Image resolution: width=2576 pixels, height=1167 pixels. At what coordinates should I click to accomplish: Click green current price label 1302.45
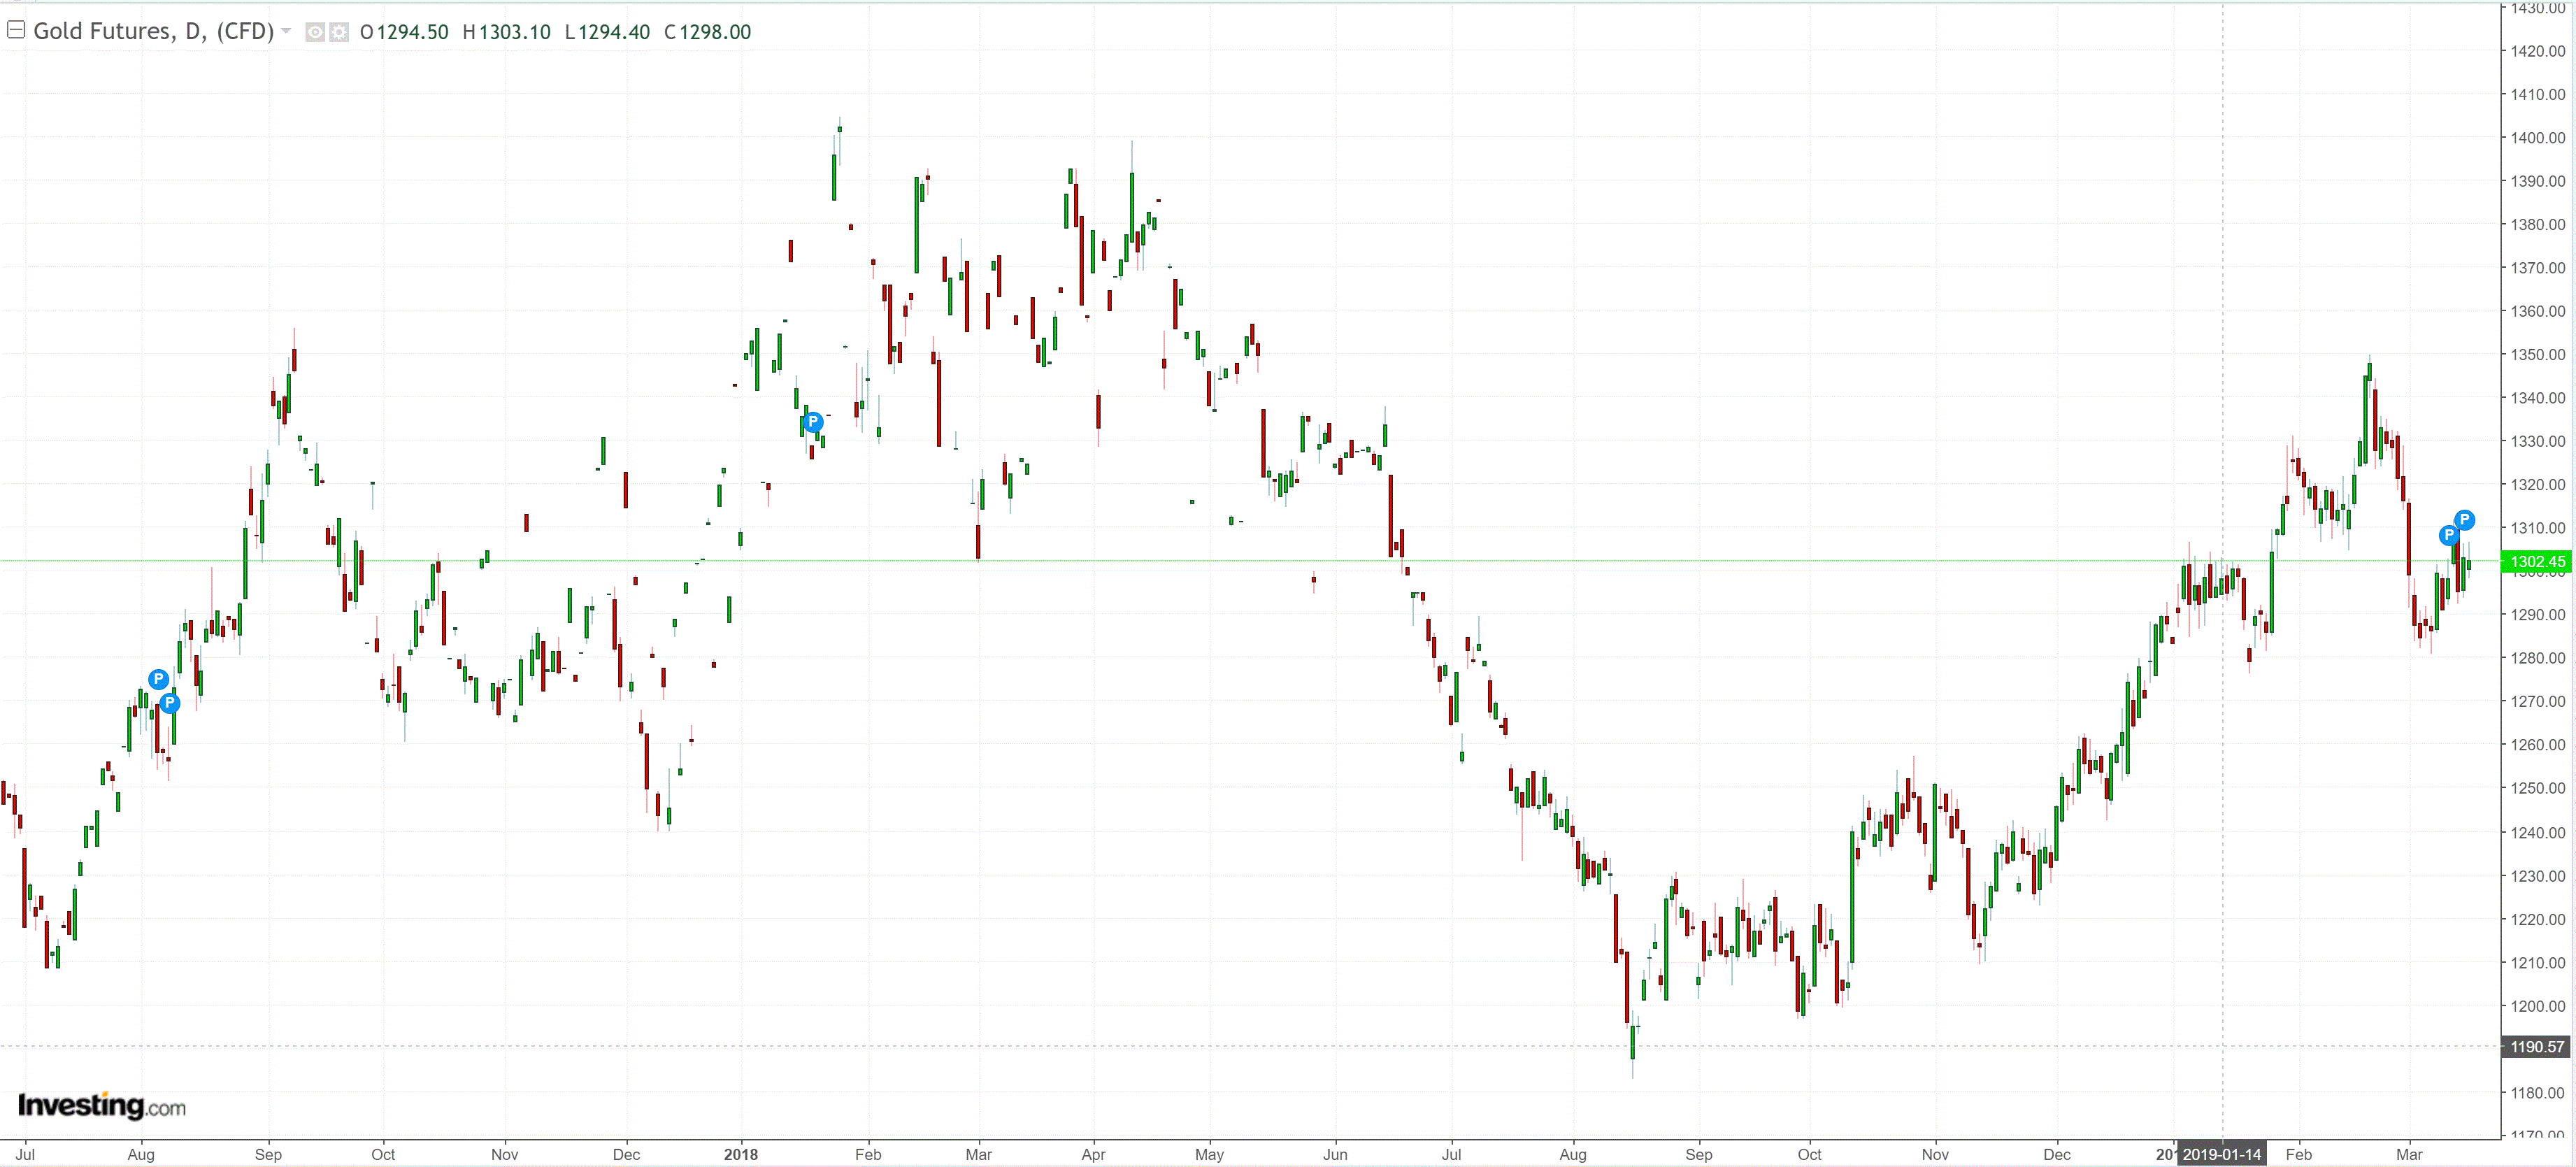[2537, 561]
